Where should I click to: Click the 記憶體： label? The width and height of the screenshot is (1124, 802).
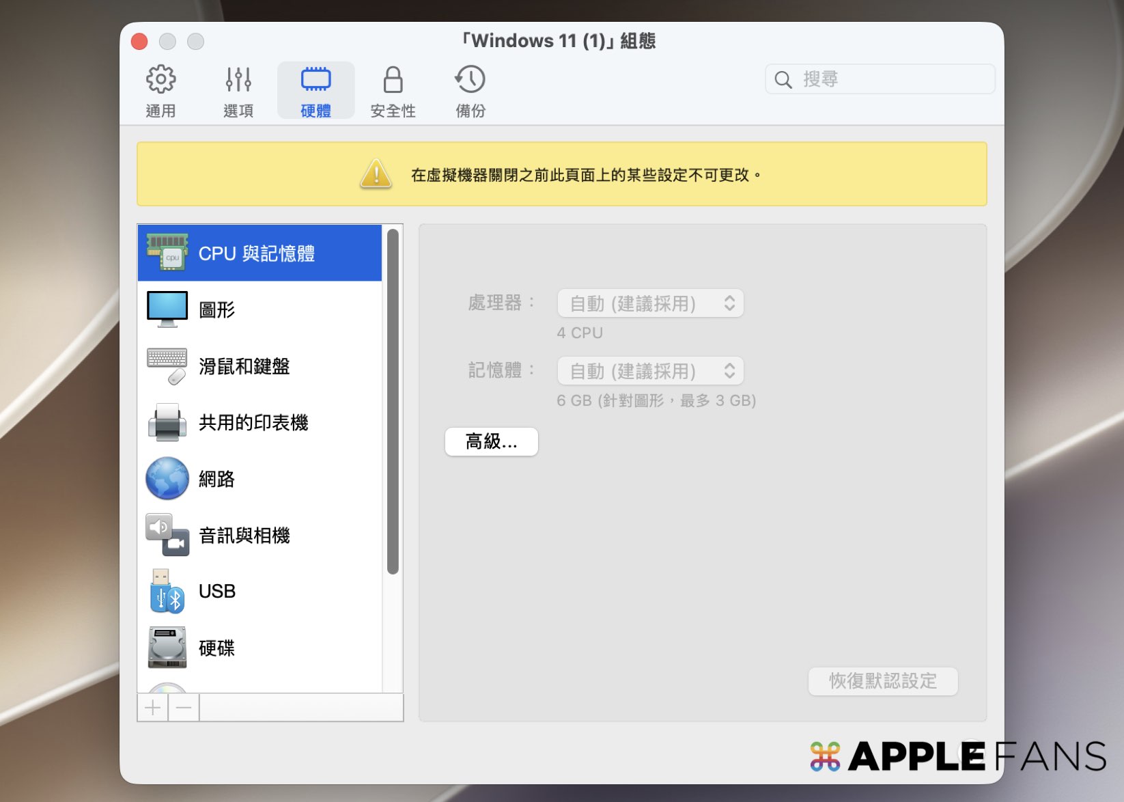coord(501,370)
